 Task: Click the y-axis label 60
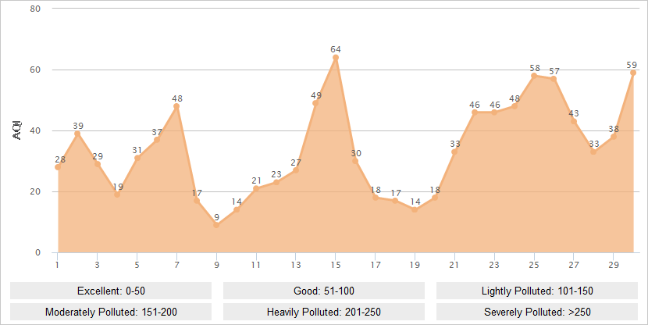[x=35, y=70]
